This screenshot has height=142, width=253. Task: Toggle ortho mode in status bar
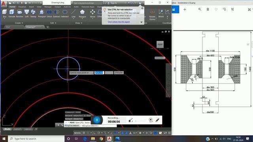pyautogui.click(x=94, y=133)
